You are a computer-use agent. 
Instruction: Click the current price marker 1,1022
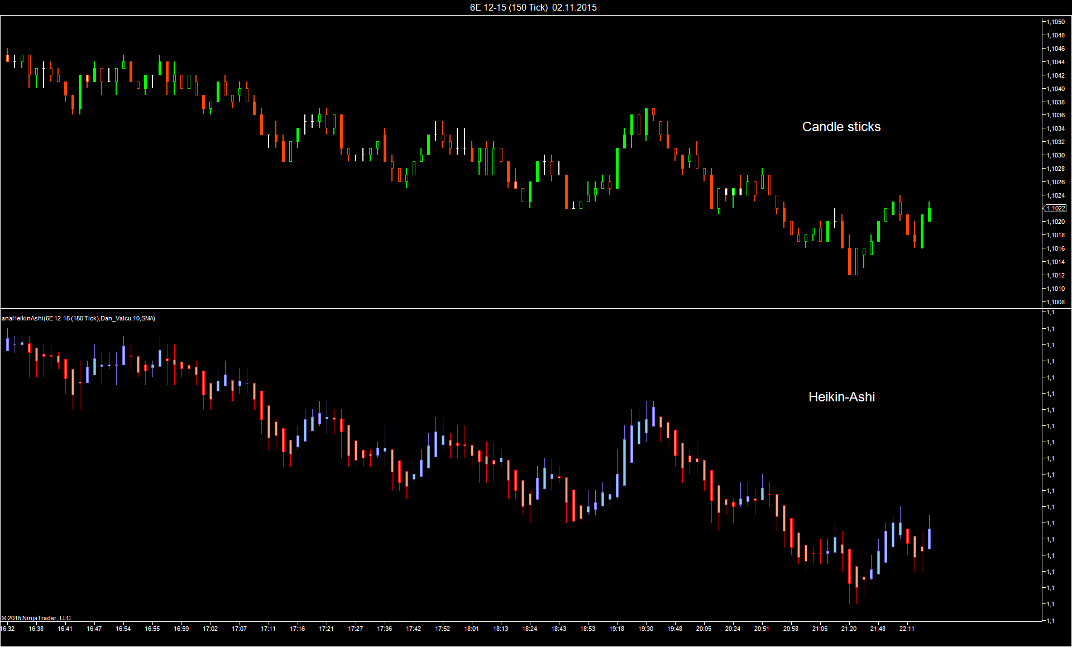[1055, 208]
